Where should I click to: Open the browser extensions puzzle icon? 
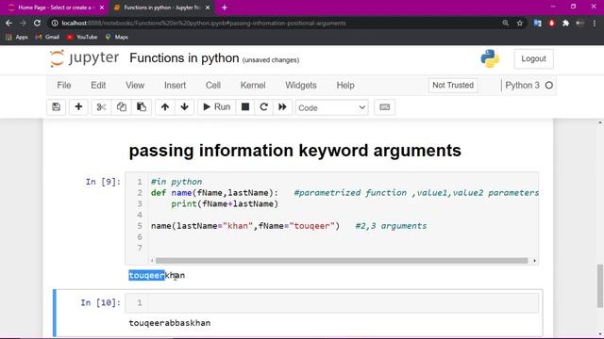click(565, 23)
